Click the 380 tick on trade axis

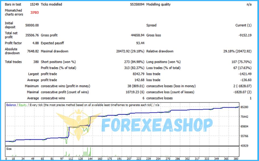(x=236, y=159)
